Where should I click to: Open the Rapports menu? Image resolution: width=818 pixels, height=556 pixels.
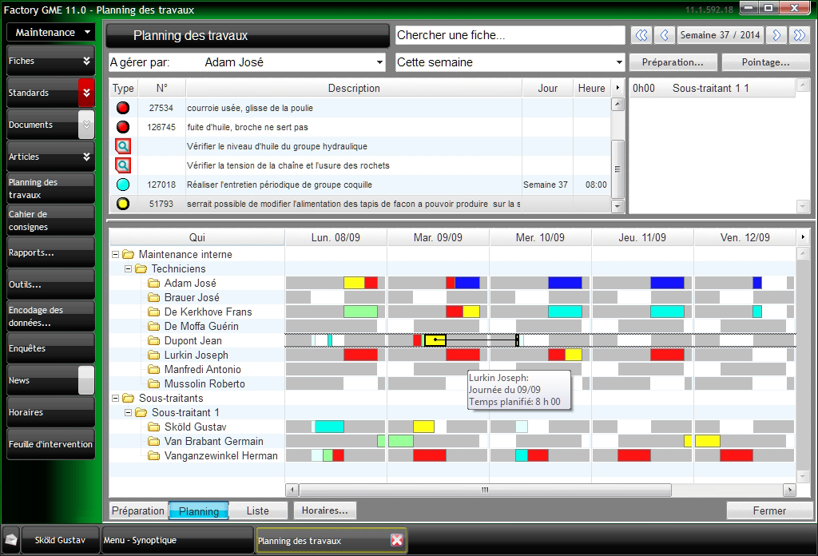(50, 252)
